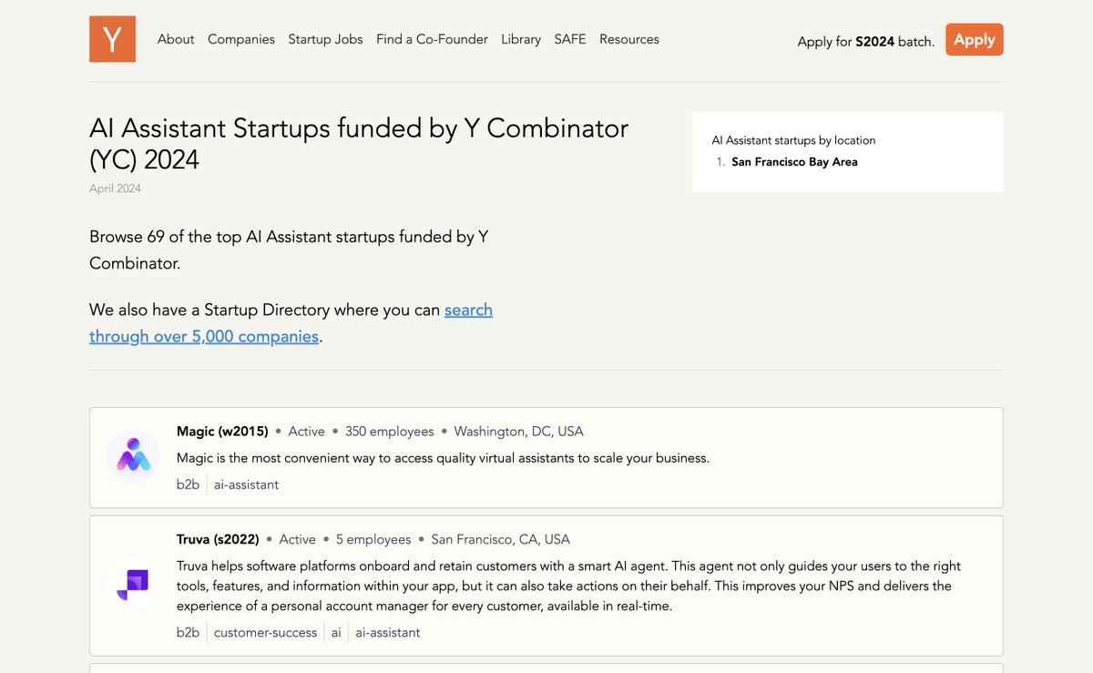Open the Magic (w2015) company title
Image resolution: width=1093 pixels, height=673 pixels.
[x=222, y=432]
